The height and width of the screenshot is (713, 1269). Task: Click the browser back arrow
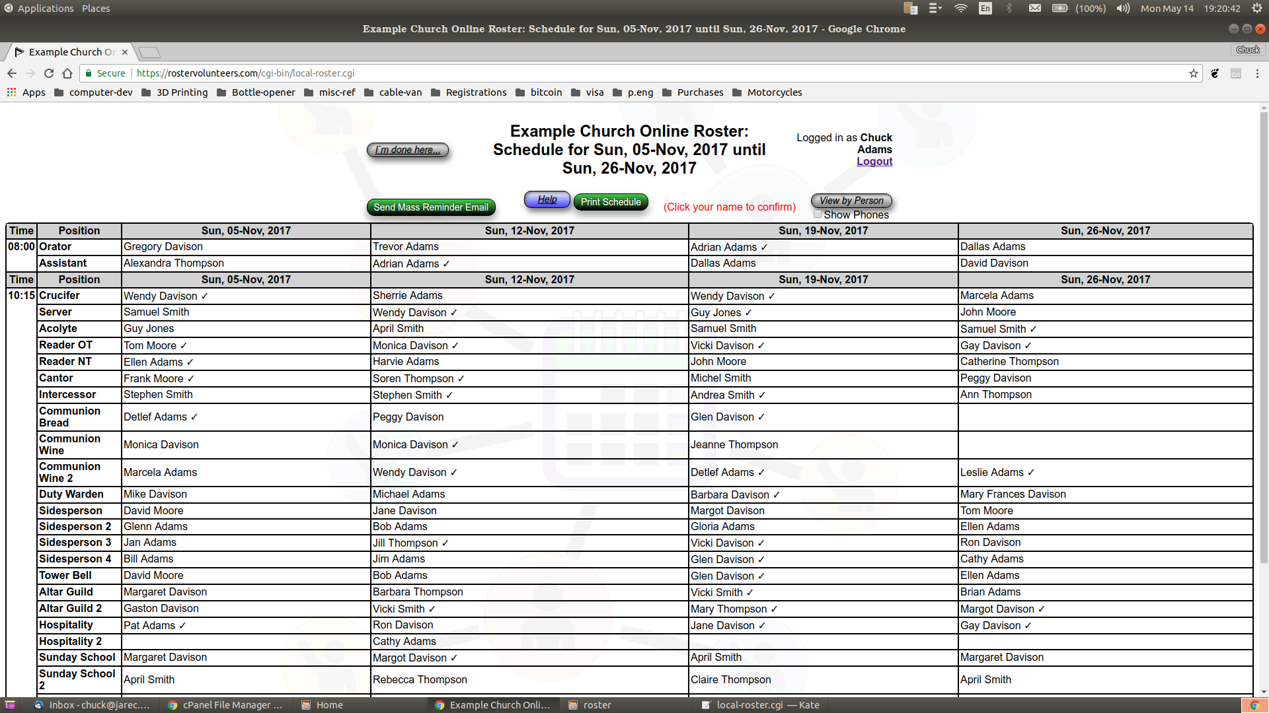tap(12, 73)
